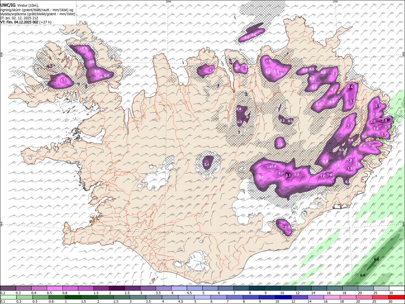Click the light pink 16–18 swatch in the bottom scale

click(x=332, y=297)
